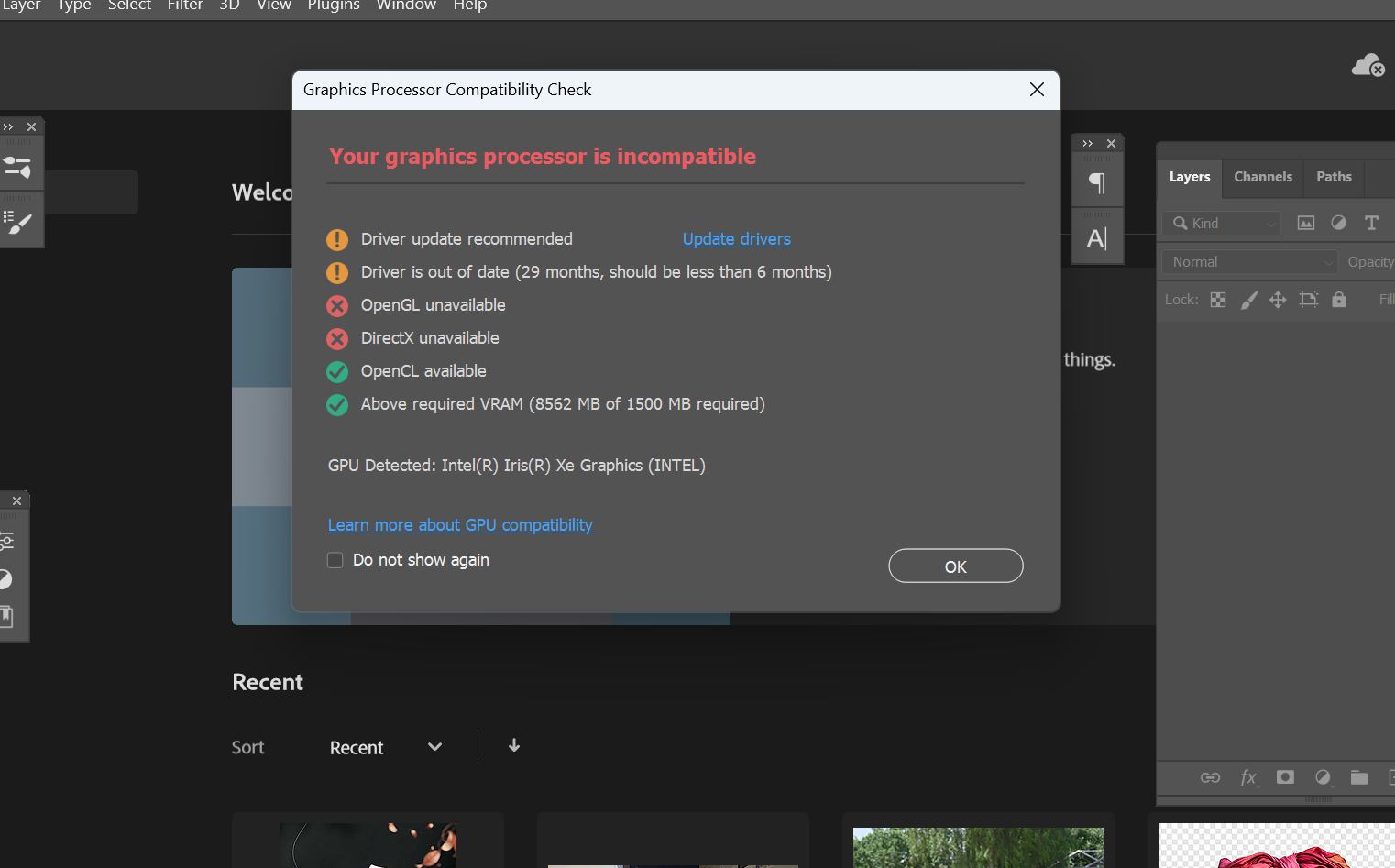Close the Graphics Processor Compatibility Check dialog

(1037, 90)
